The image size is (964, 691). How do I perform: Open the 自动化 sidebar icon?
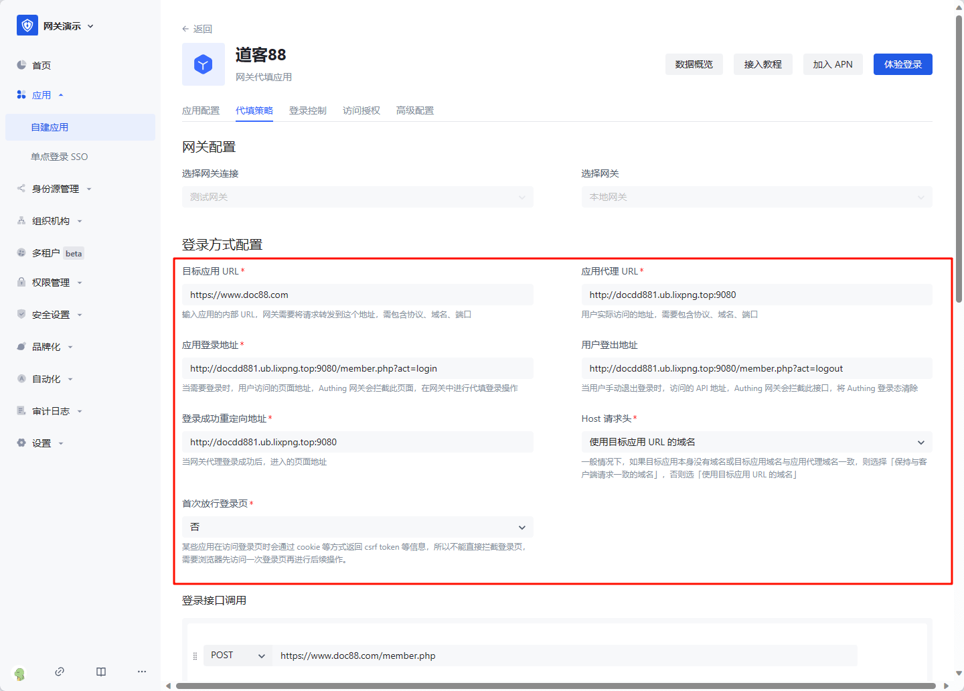pyautogui.click(x=21, y=378)
